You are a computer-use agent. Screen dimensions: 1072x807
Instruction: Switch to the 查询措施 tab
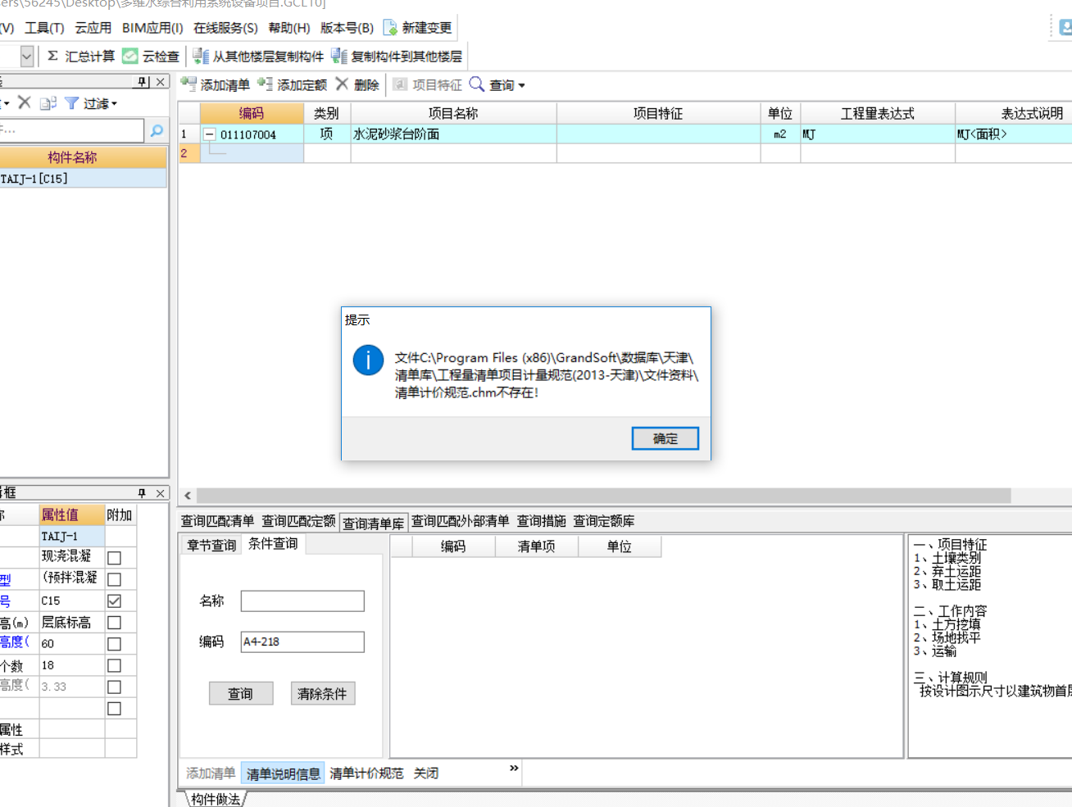tap(541, 521)
